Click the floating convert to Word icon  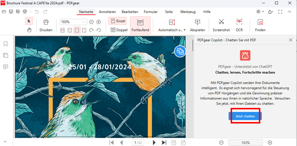pos(180,51)
